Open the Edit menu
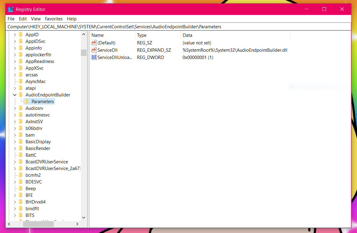 23,19
